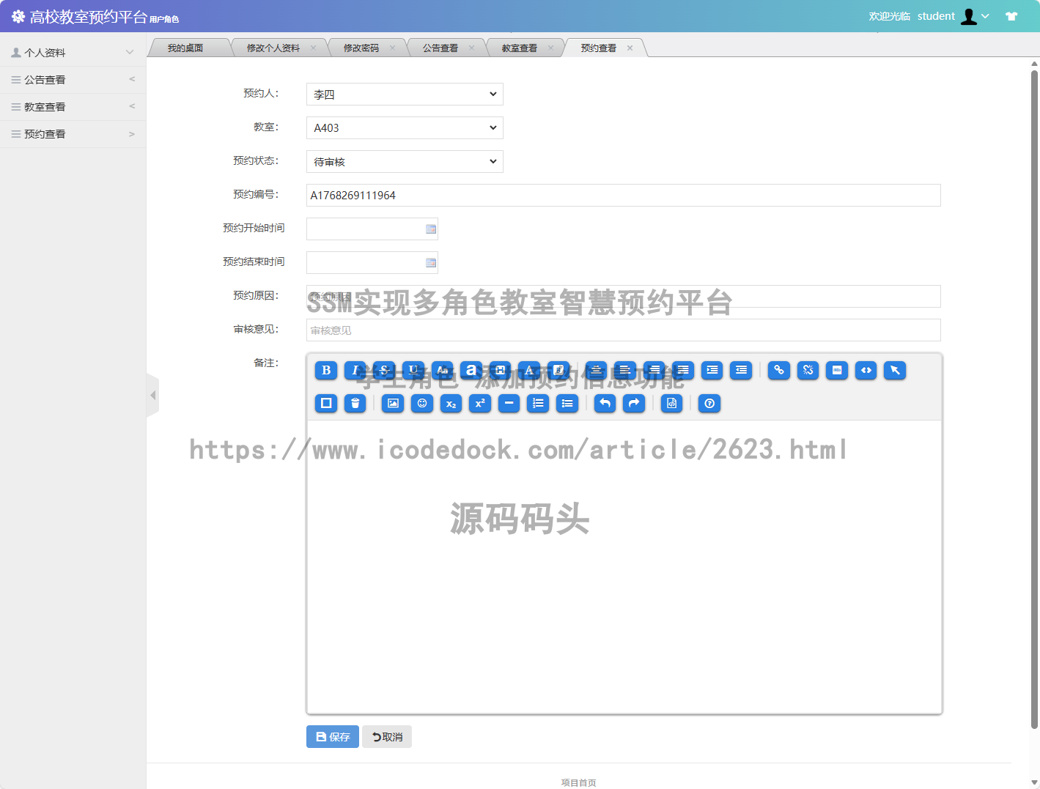Toggle superscript formatting button

click(x=480, y=404)
